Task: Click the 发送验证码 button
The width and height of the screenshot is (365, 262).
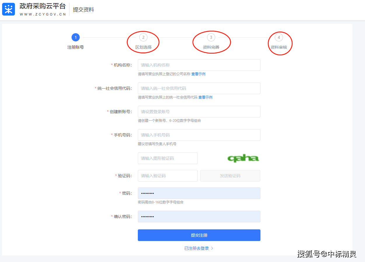Action: [230, 176]
